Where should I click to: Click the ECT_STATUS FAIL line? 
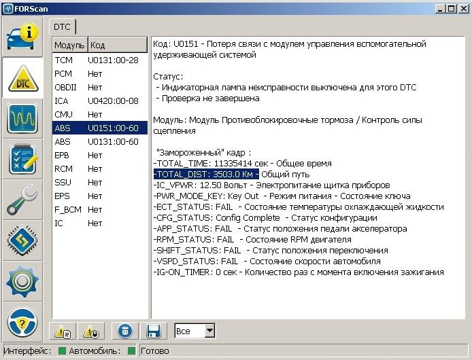pyautogui.click(x=299, y=207)
